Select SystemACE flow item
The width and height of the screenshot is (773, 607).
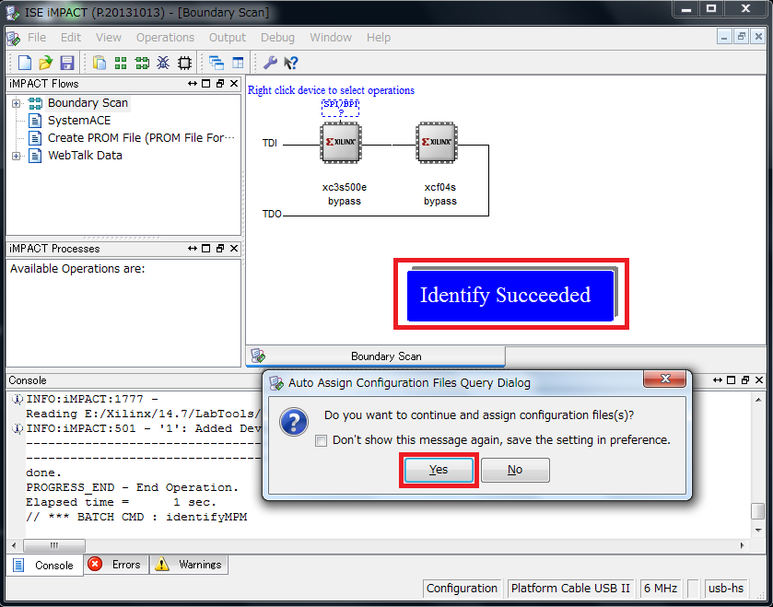[79, 121]
